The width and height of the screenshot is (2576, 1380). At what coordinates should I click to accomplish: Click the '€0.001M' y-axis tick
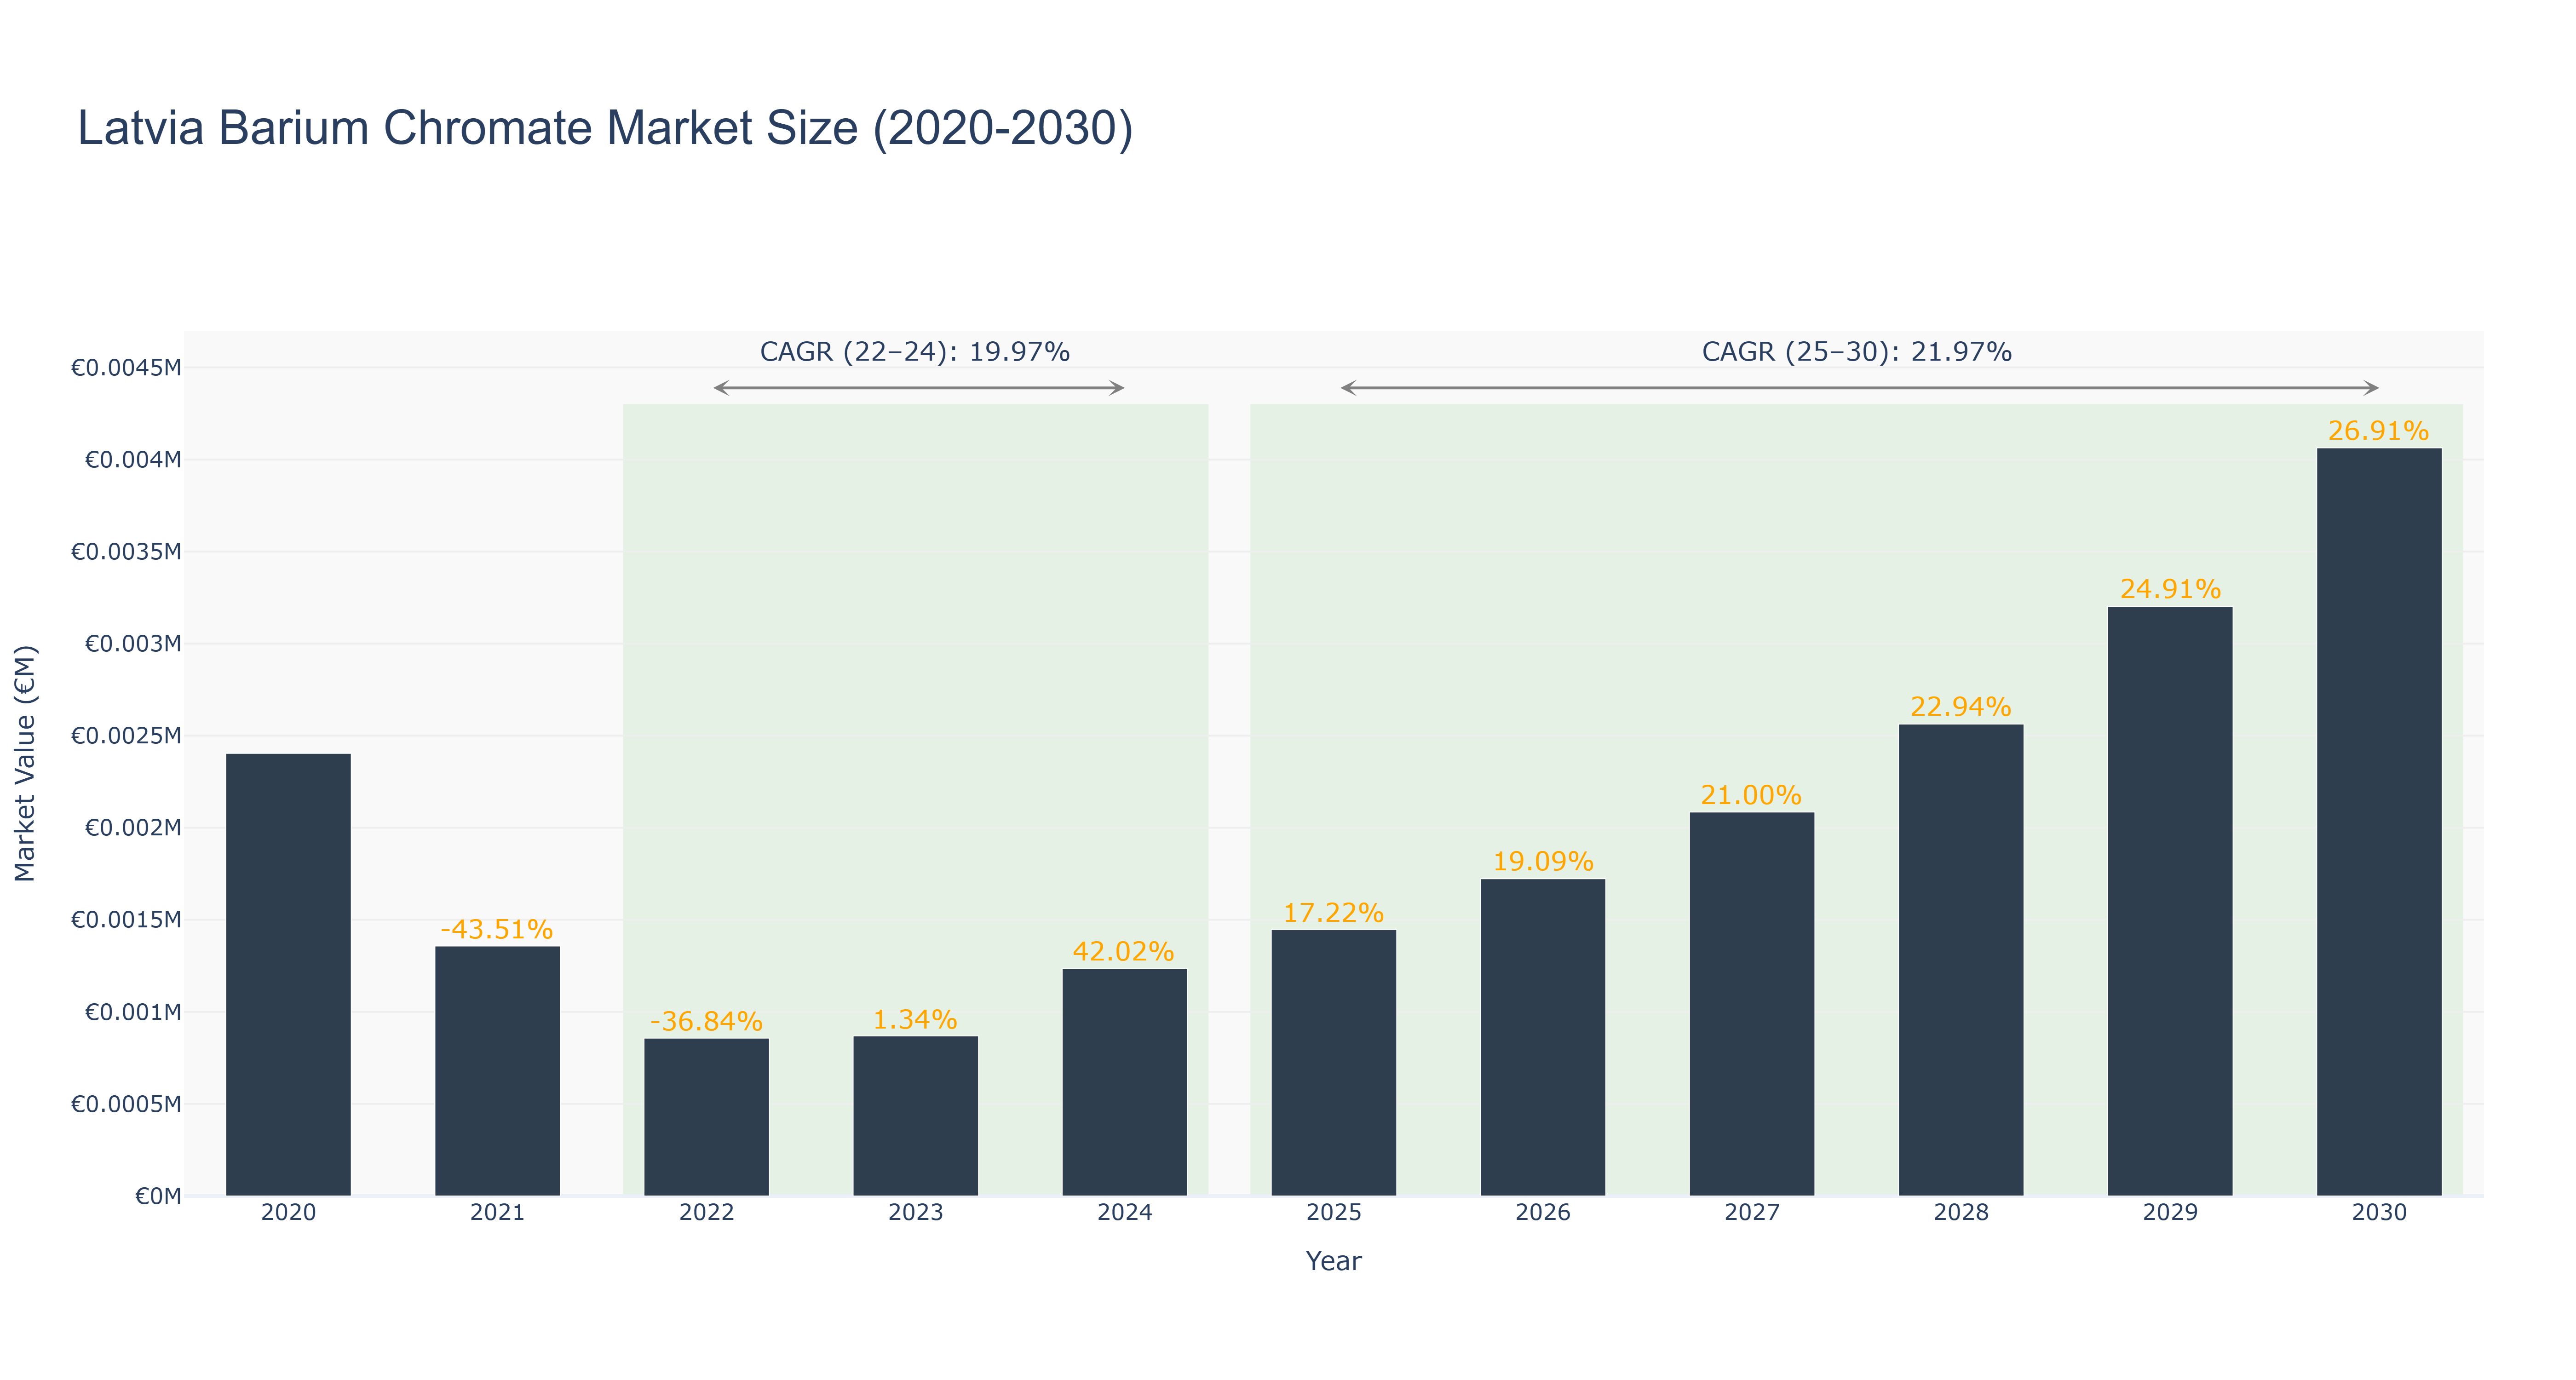[x=133, y=1012]
